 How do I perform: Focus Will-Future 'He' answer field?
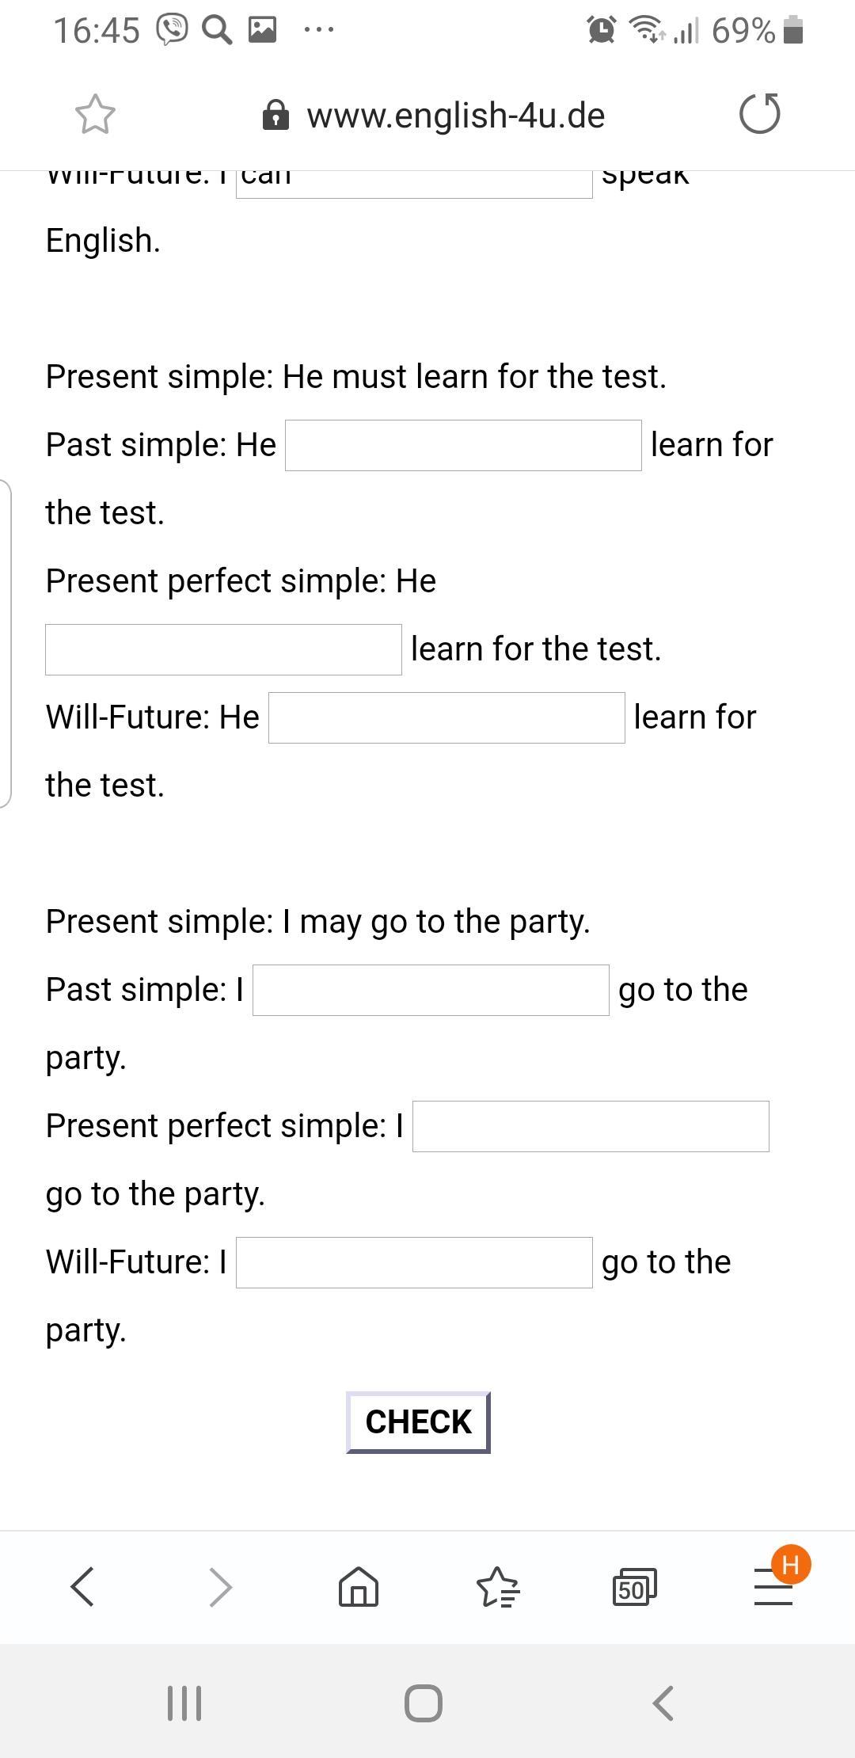[446, 718]
